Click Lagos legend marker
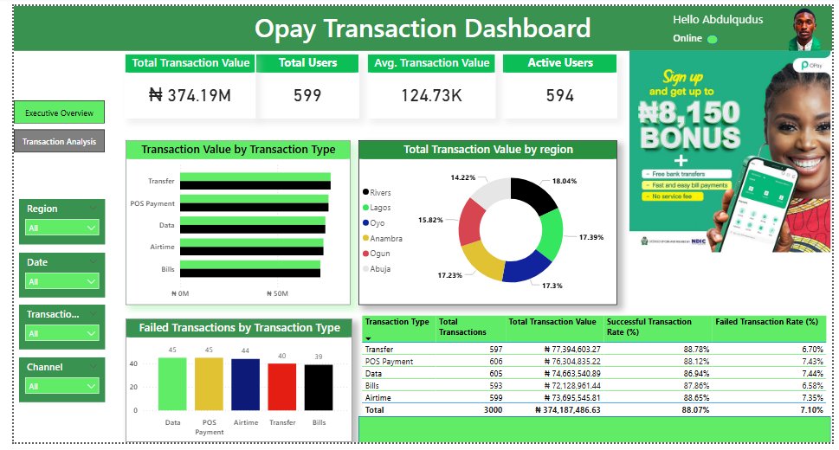The width and height of the screenshot is (839, 450). [x=366, y=207]
